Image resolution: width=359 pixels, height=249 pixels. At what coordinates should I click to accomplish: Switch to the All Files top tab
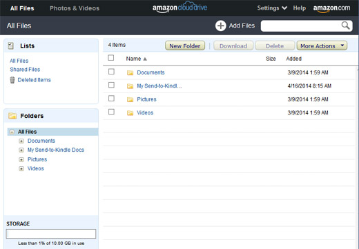(x=22, y=8)
